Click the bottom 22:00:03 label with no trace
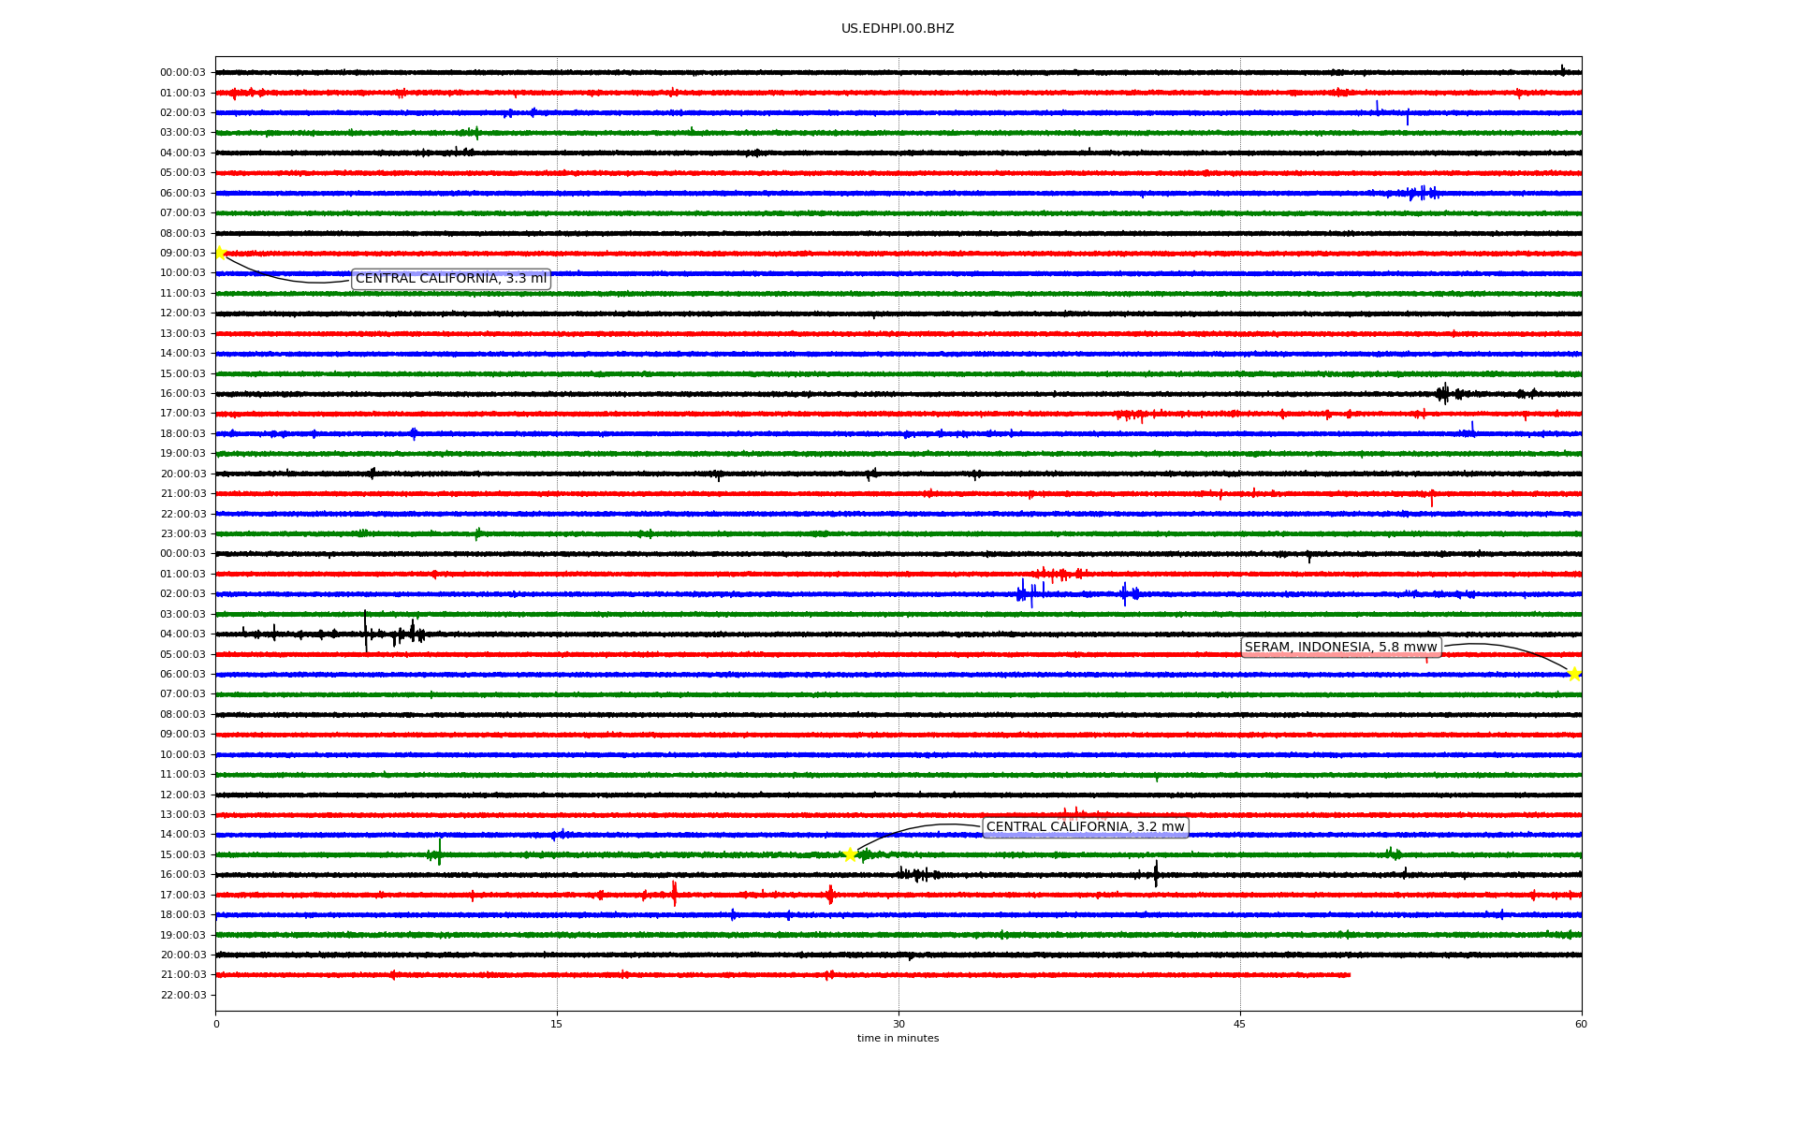This screenshot has width=1797, height=1123. tap(183, 996)
